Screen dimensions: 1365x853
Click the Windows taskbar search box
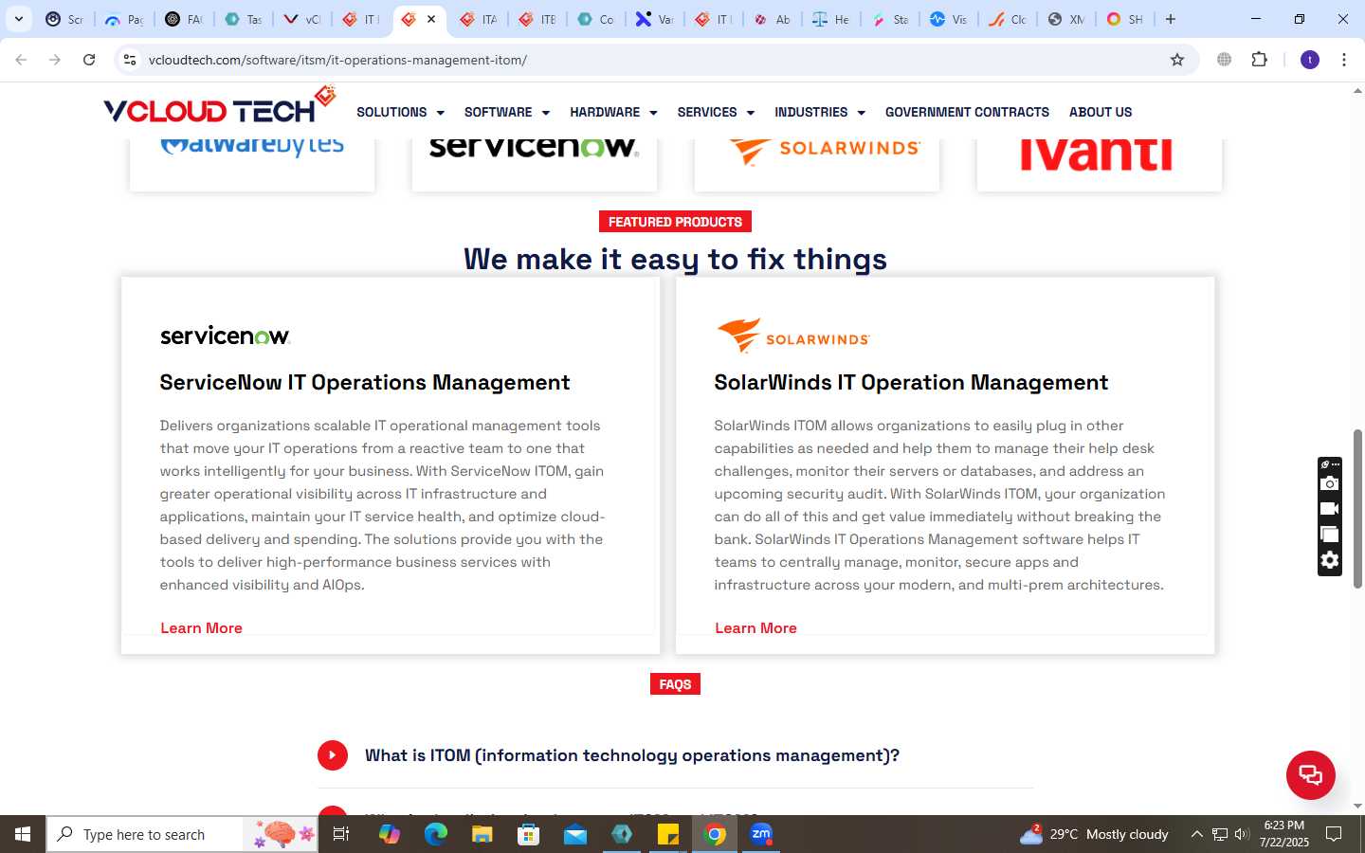[182, 834]
